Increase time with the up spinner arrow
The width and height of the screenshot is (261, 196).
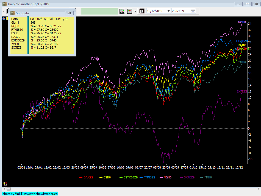pyautogui.click(x=193, y=10)
